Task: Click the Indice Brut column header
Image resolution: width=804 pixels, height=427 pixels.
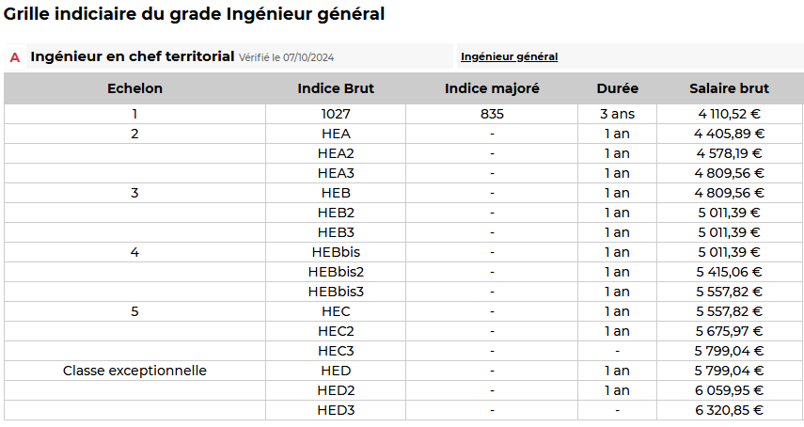Action: pos(336,88)
